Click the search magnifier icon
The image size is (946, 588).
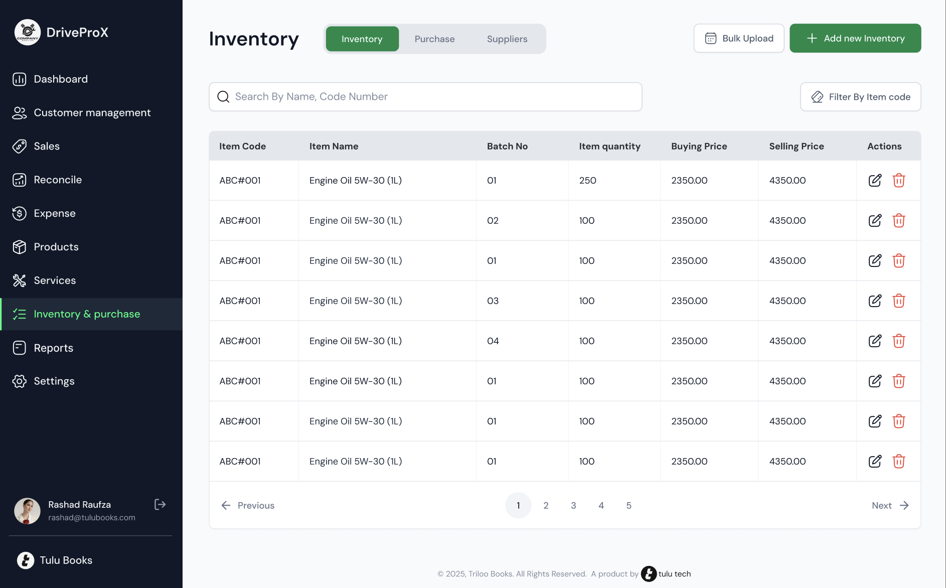click(x=223, y=96)
